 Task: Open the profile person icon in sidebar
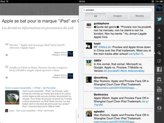[x=159, y=30]
